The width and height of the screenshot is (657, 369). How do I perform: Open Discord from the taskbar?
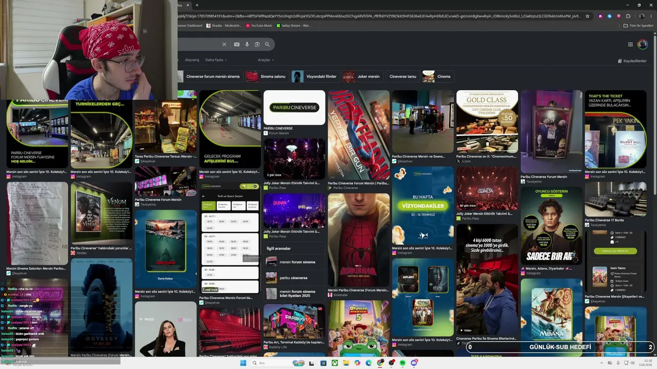[x=414, y=363]
